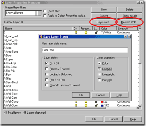Click the question mark in Layer Properties Manager title bar
The height and width of the screenshot is (126, 146).
pyautogui.click(x=138, y=2)
